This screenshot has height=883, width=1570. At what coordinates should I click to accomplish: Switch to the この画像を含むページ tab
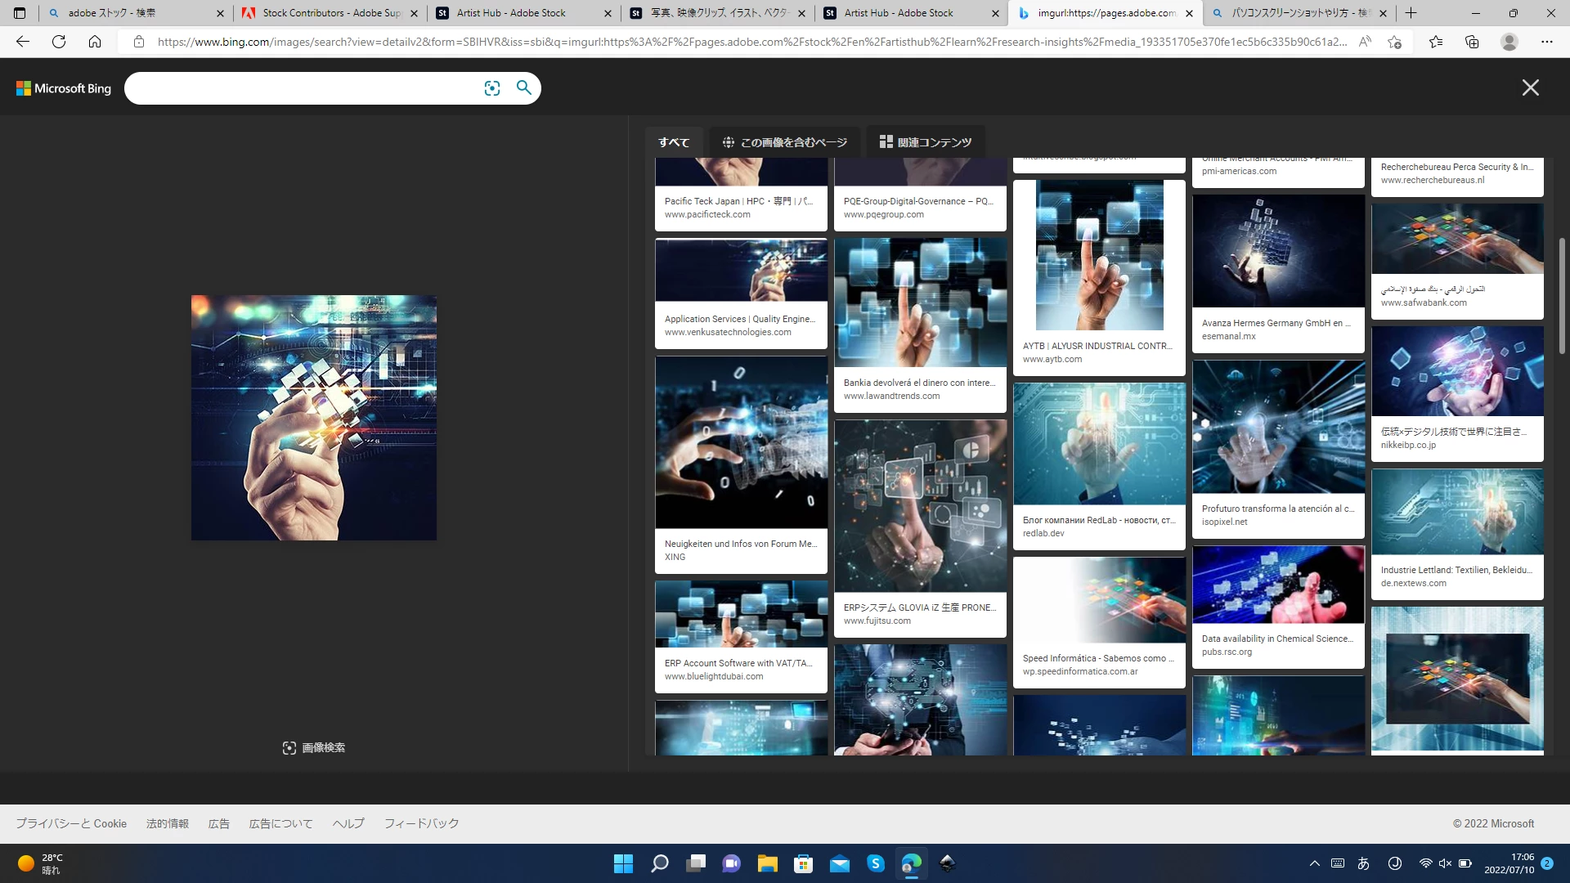784,142
